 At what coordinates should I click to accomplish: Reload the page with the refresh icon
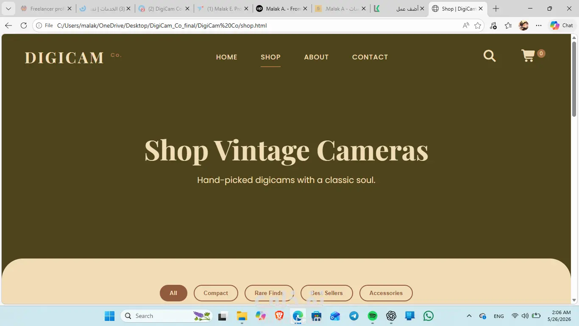(x=24, y=25)
